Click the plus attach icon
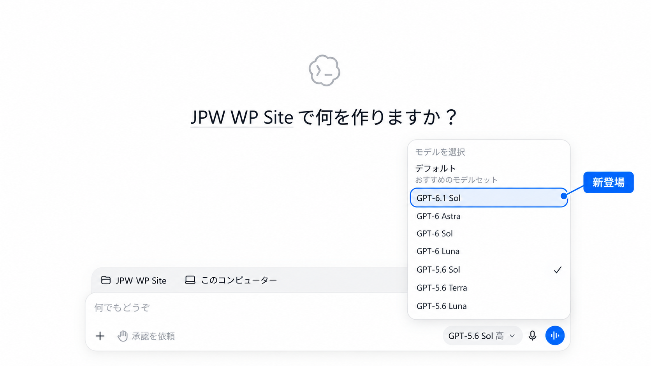This screenshot has height=366, width=651. 100,336
